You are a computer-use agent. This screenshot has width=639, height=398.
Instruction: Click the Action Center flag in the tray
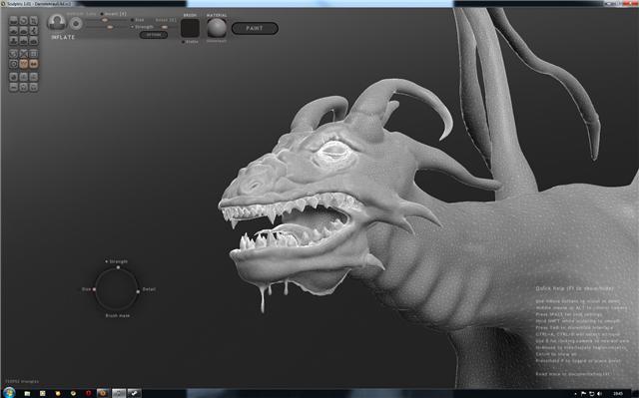click(x=583, y=394)
